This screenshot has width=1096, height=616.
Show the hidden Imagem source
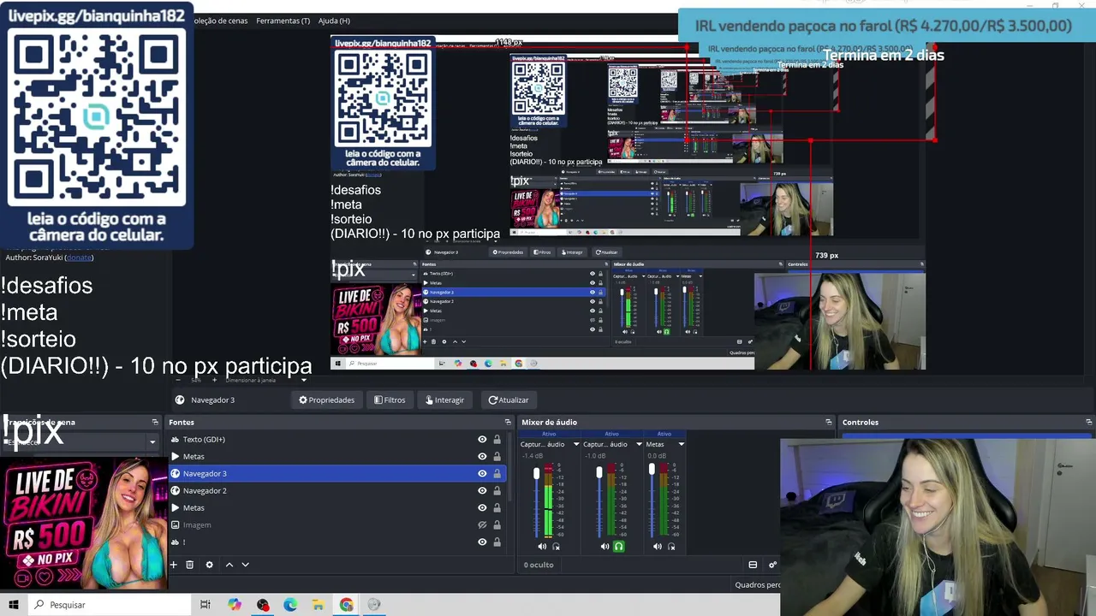click(x=482, y=525)
